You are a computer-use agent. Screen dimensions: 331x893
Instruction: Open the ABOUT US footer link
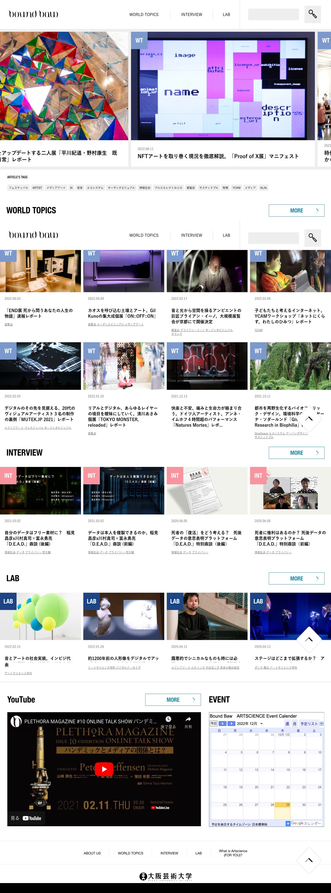(92, 853)
